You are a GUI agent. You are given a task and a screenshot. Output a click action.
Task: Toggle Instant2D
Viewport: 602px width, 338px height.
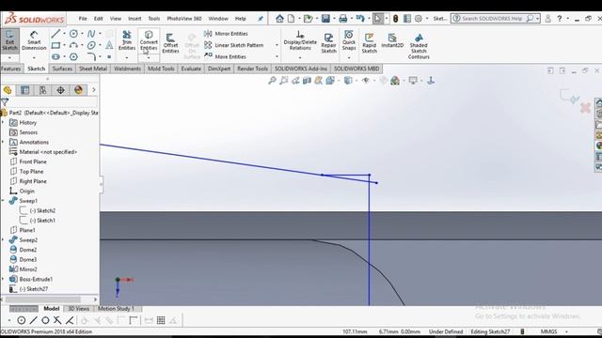click(392, 40)
